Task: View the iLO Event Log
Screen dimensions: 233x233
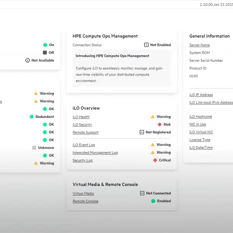Action: pos(84,145)
